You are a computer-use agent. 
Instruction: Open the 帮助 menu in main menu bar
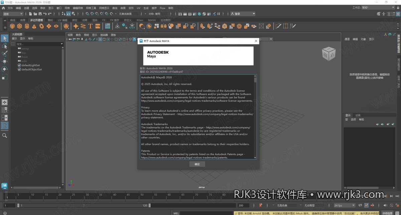tap(171, 8)
